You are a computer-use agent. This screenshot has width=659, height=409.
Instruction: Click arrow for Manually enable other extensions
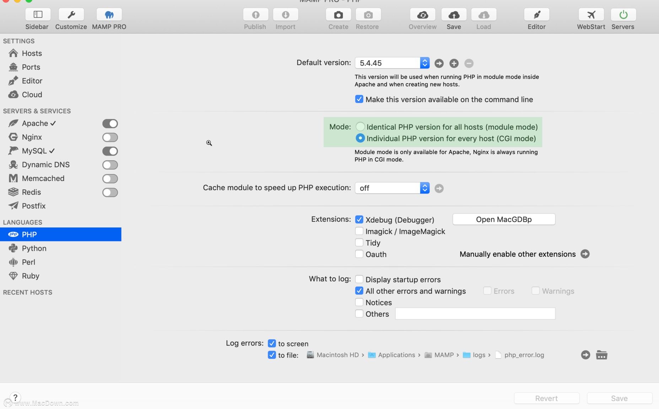click(585, 254)
